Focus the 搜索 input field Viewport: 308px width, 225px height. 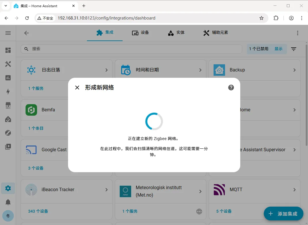click(131, 49)
